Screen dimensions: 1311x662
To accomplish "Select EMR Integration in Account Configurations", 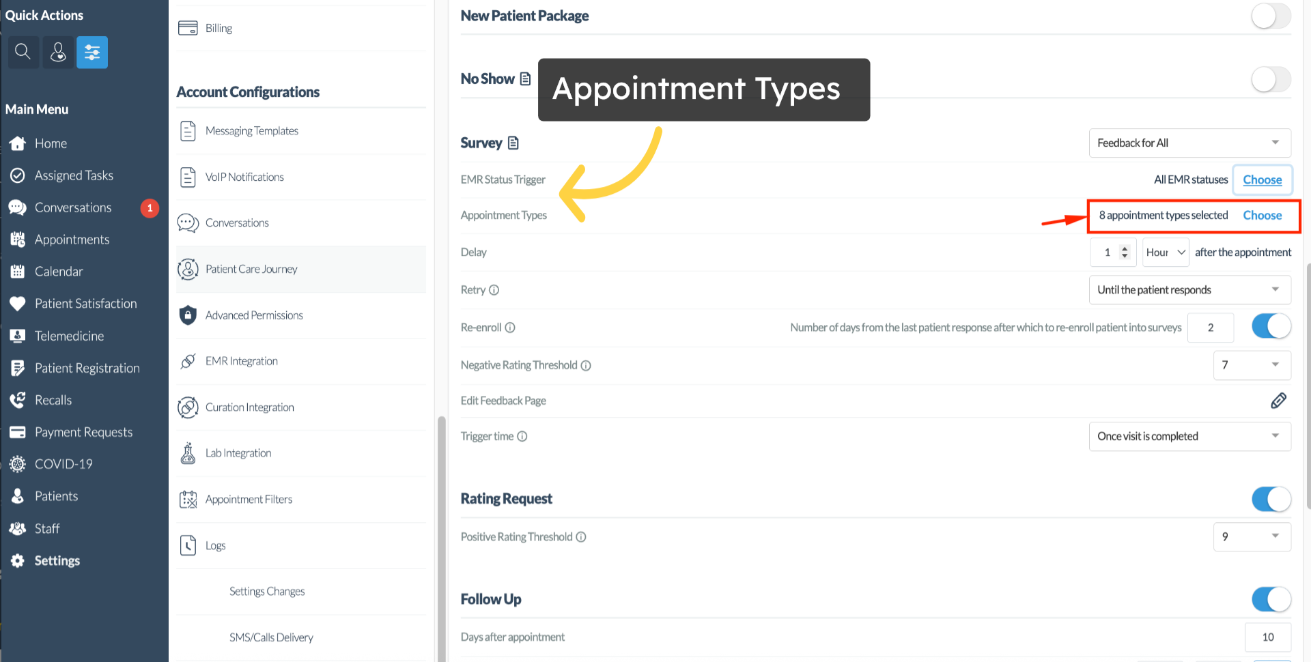I will [241, 361].
